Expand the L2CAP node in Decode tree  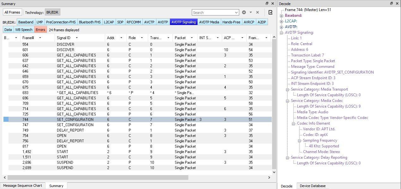pyautogui.click(x=282, y=21)
